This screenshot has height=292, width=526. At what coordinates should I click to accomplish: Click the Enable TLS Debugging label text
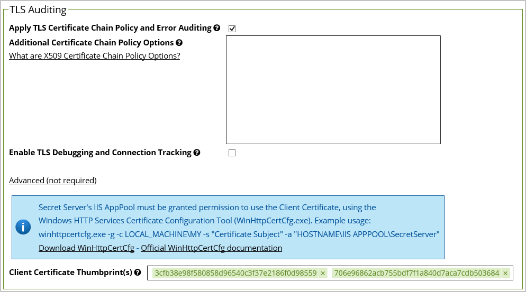coord(100,153)
